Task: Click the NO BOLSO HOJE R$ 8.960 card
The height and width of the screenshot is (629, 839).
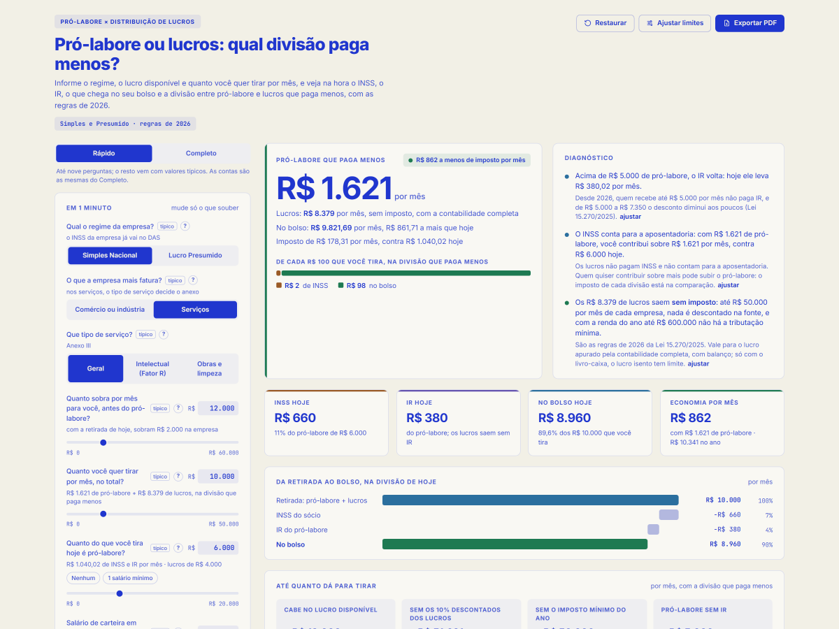Action: [x=590, y=424]
